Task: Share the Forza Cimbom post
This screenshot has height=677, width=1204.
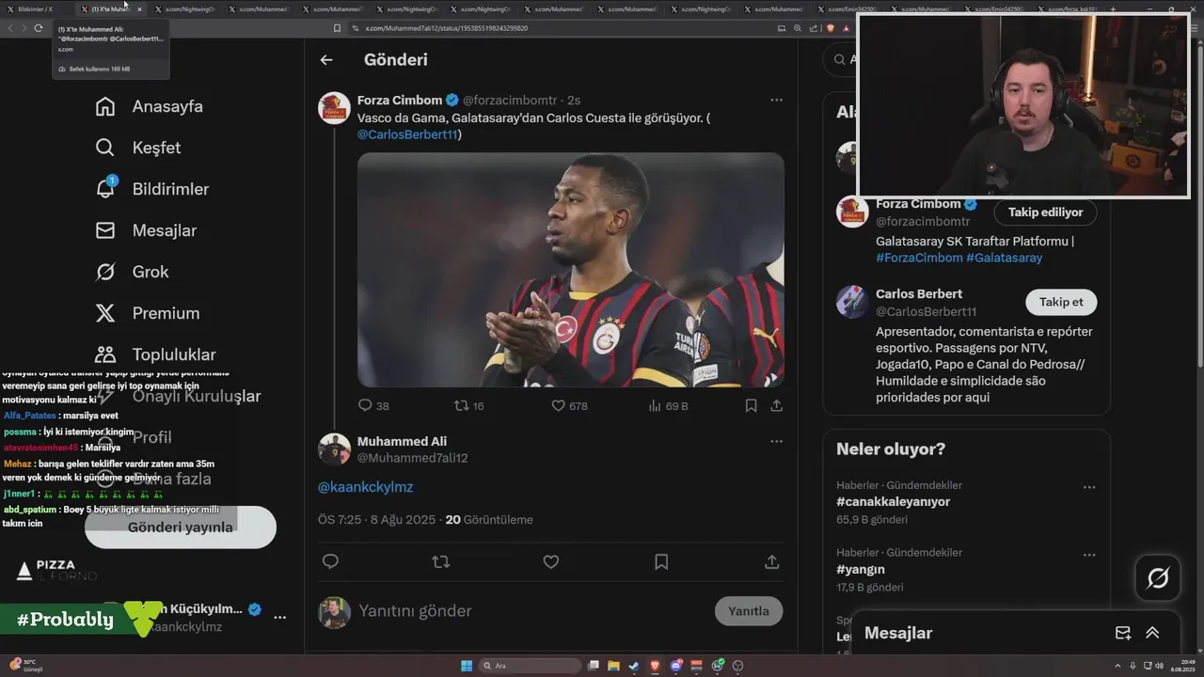Action: click(776, 405)
